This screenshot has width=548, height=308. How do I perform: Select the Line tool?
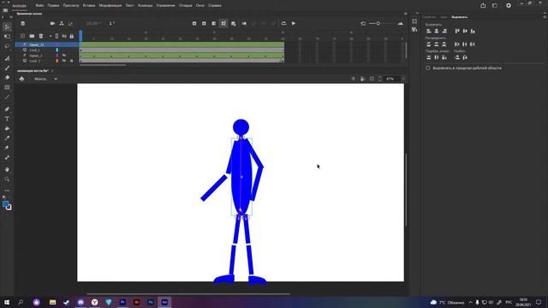click(x=7, y=97)
